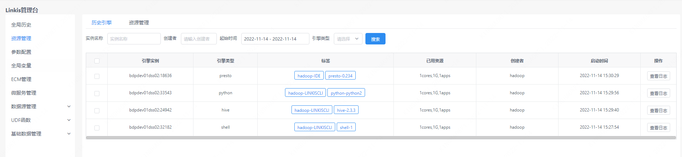Open 全局历史 in the sidebar

click(x=21, y=25)
